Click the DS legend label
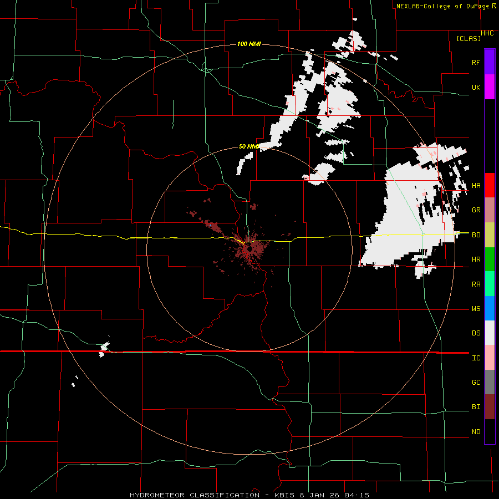499x499 pixels. click(x=476, y=333)
